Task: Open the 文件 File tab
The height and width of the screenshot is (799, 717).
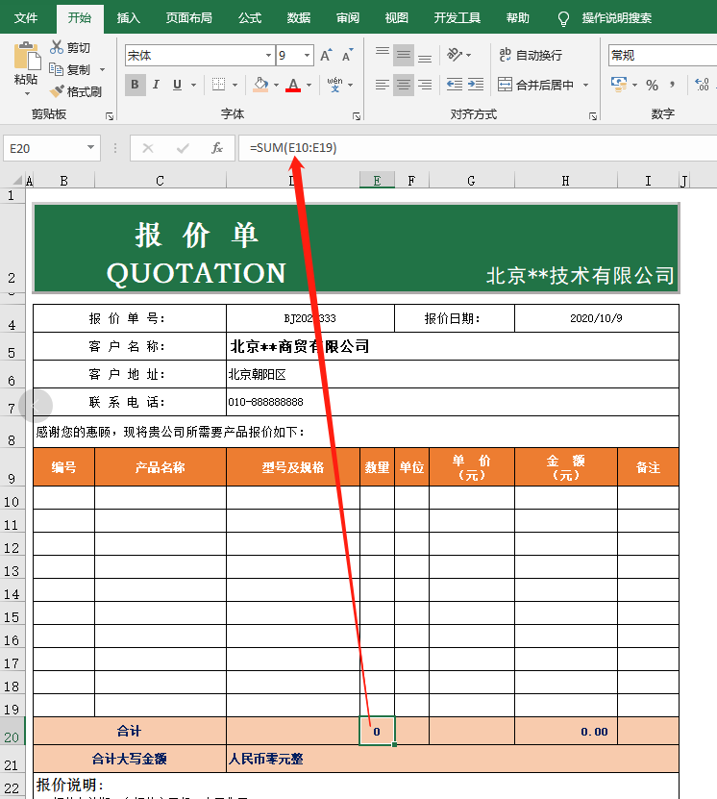Action: tap(25, 18)
